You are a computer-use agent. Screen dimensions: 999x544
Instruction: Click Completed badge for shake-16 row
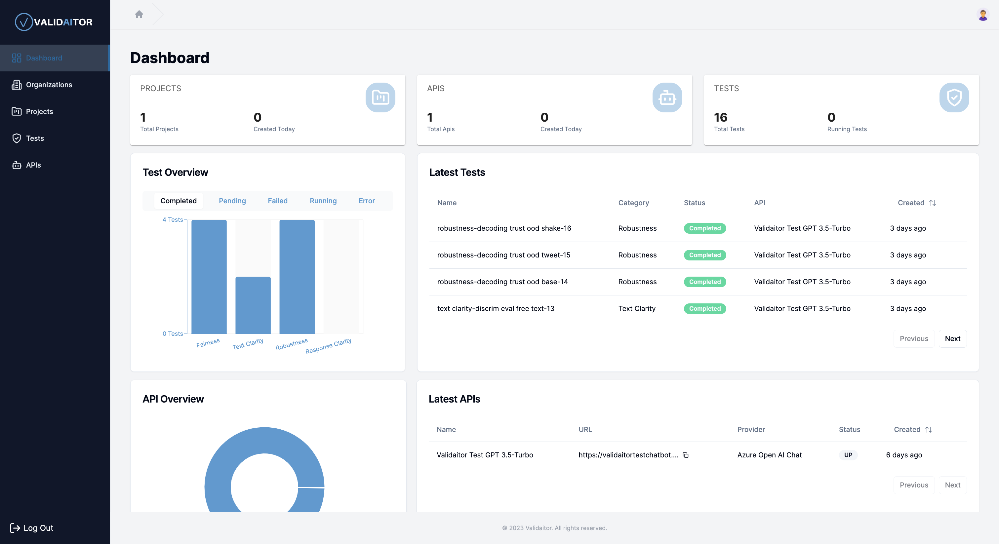point(705,228)
